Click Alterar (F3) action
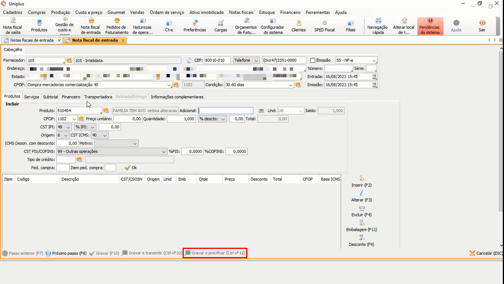 (x=362, y=197)
